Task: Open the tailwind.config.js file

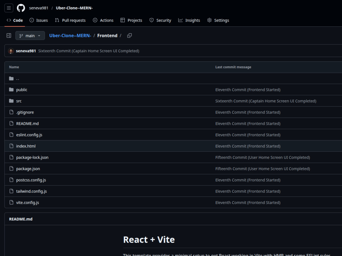Action: pos(31,191)
